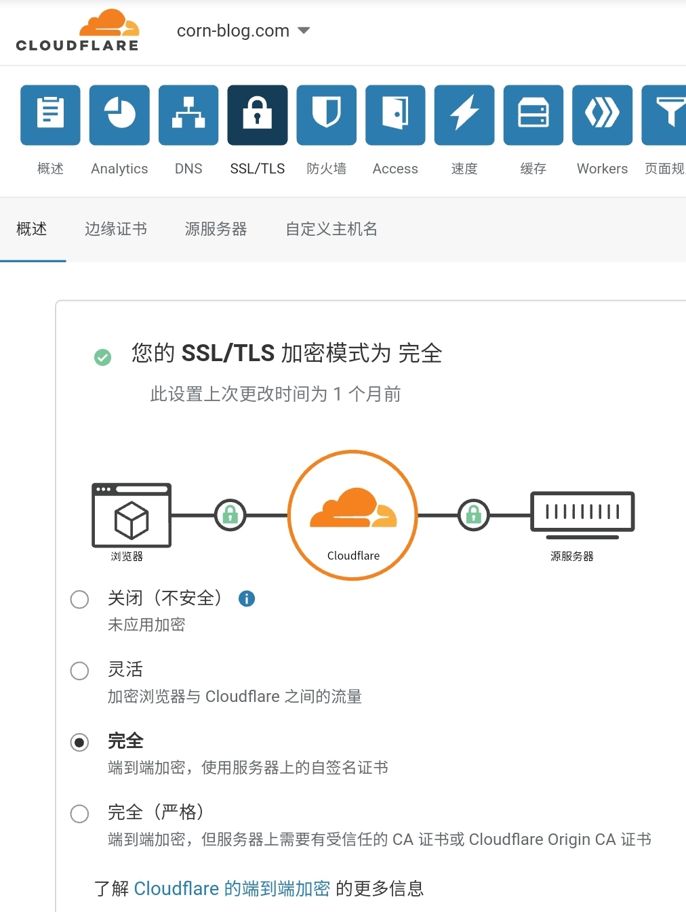Switch to the 边缘证书 tab
The height and width of the screenshot is (912, 686).
click(x=116, y=229)
